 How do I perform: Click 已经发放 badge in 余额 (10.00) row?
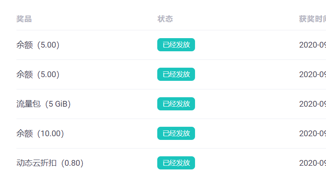176,133
